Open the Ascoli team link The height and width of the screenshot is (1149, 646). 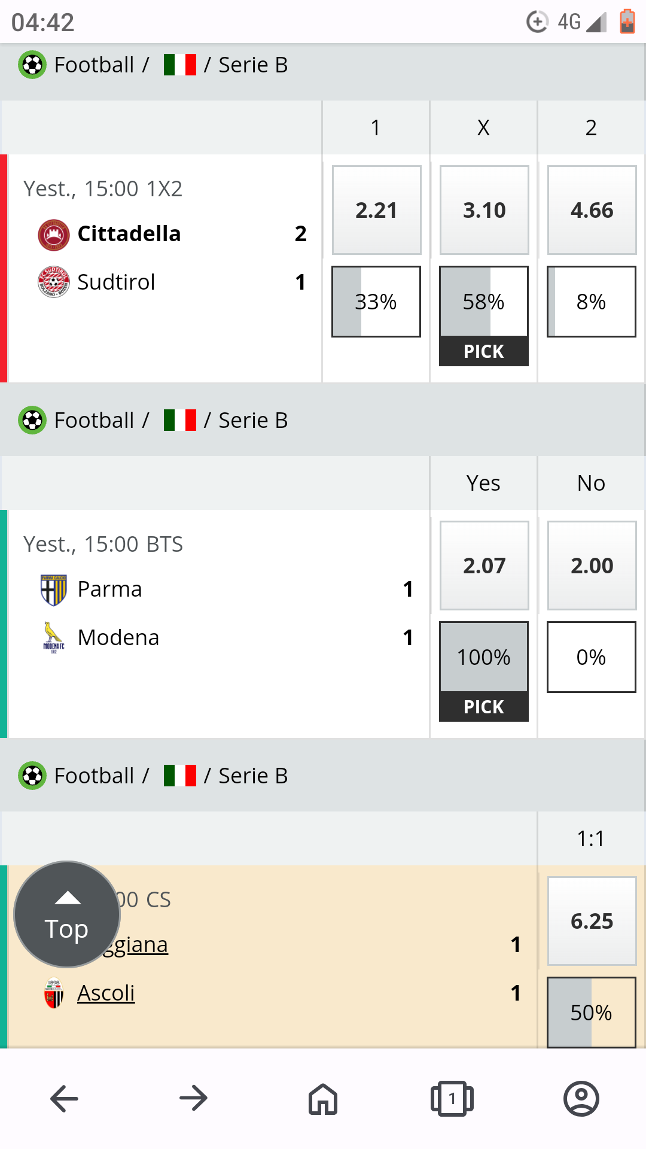[106, 993]
